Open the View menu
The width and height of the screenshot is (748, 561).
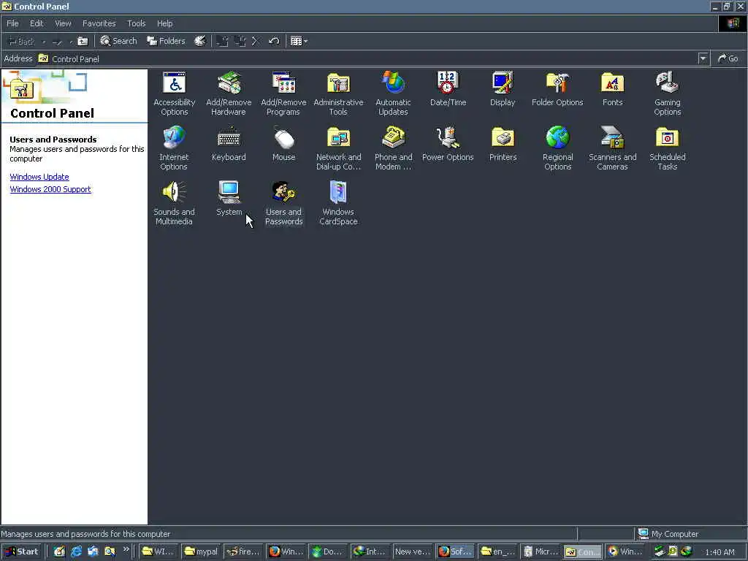click(63, 23)
